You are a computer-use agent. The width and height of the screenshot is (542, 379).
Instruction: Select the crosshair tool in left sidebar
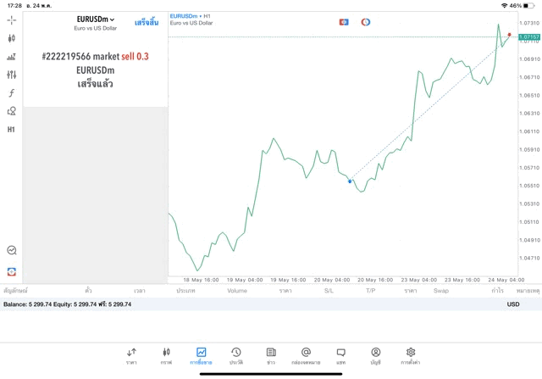pyautogui.click(x=11, y=20)
